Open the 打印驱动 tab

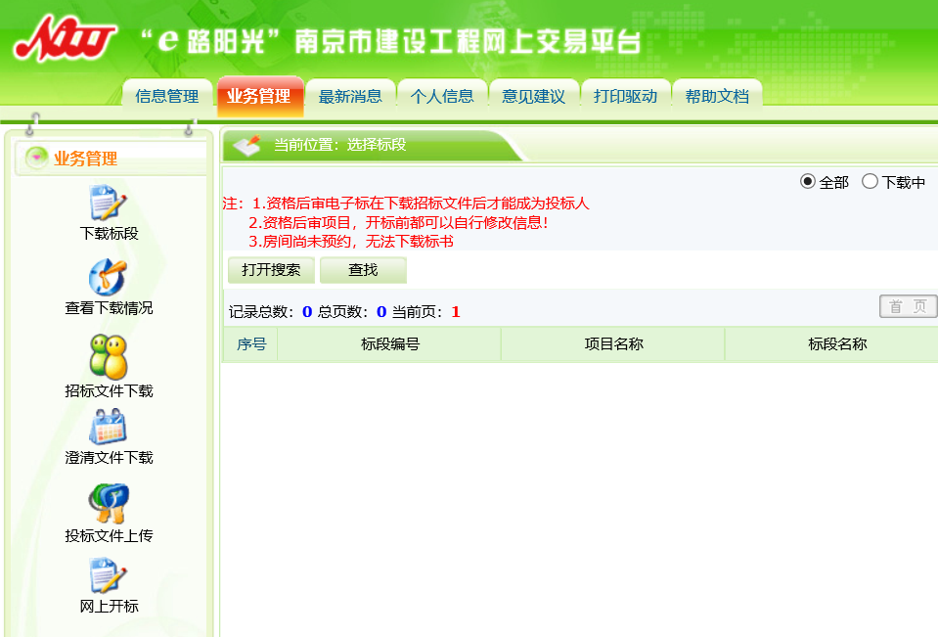(625, 96)
